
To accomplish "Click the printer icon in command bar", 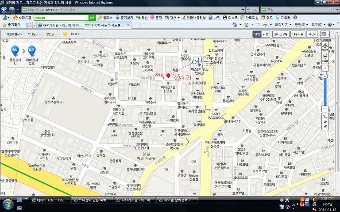I will (x=265, y=25).
